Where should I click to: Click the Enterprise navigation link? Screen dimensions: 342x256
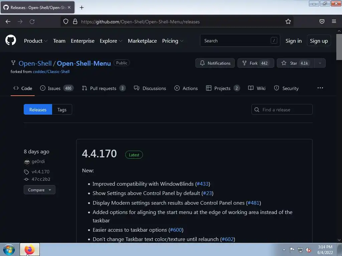point(83,41)
